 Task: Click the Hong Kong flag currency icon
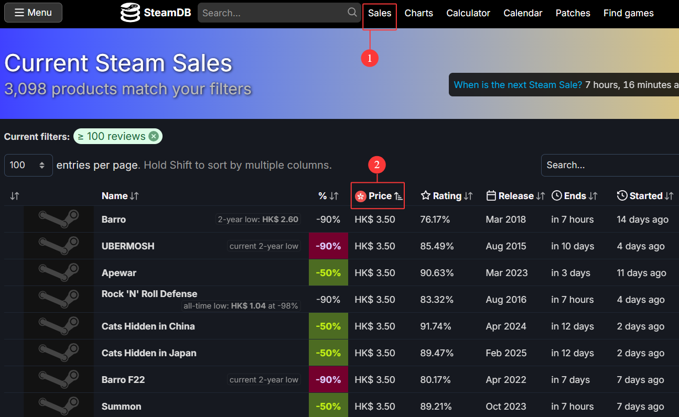pyautogui.click(x=360, y=196)
